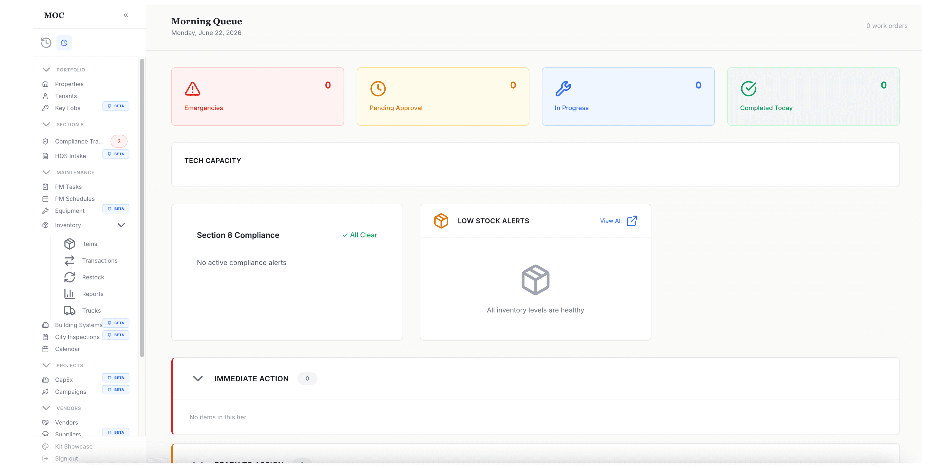Collapse the Vendors section chevron
The height and width of the screenshot is (468, 936).
point(46,408)
